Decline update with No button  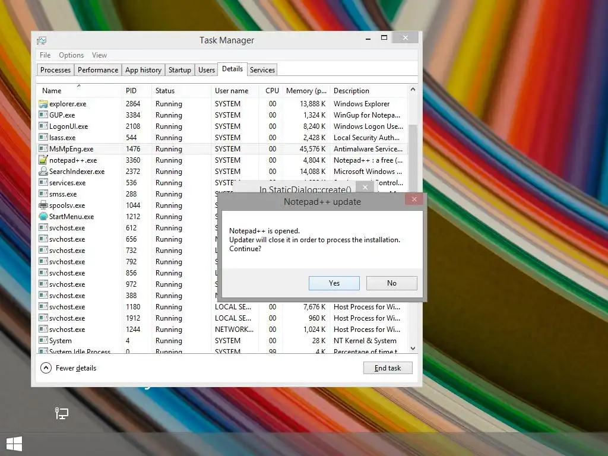(392, 283)
